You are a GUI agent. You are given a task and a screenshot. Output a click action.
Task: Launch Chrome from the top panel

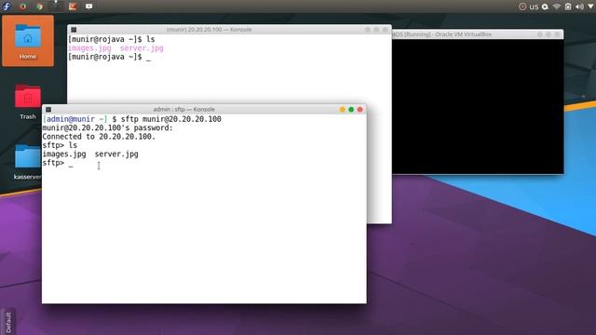click(x=39, y=7)
